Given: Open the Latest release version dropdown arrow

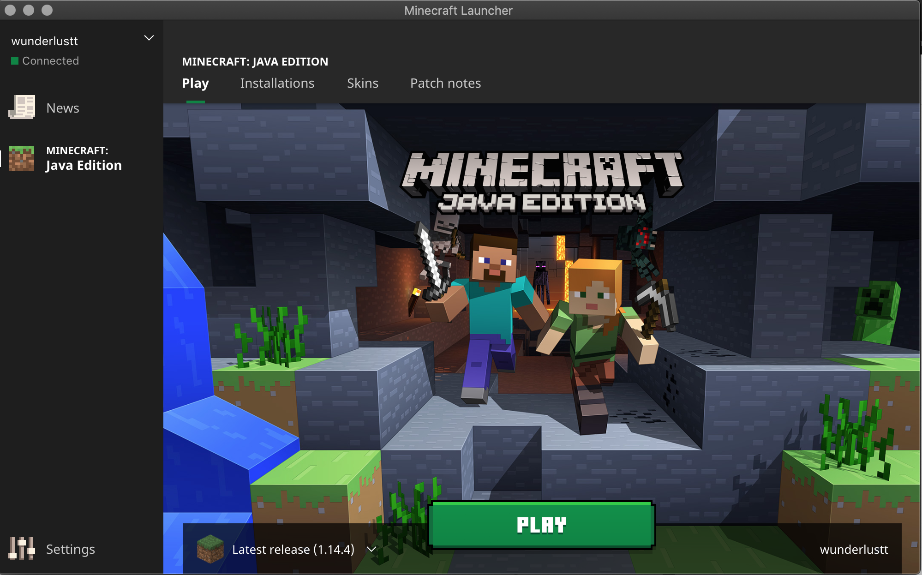Looking at the screenshot, I should (x=371, y=549).
